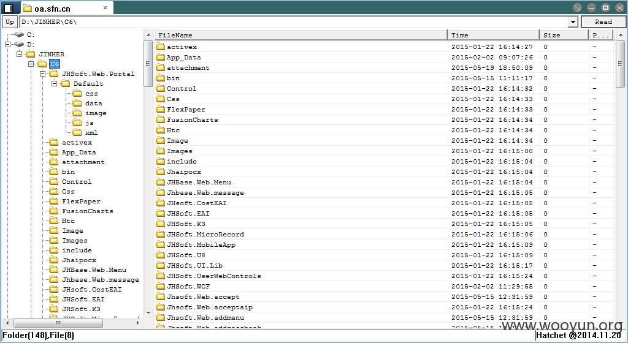Click the FlexPaper folder icon in file list
The width and height of the screenshot is (628, 343).
click(161, 109)
